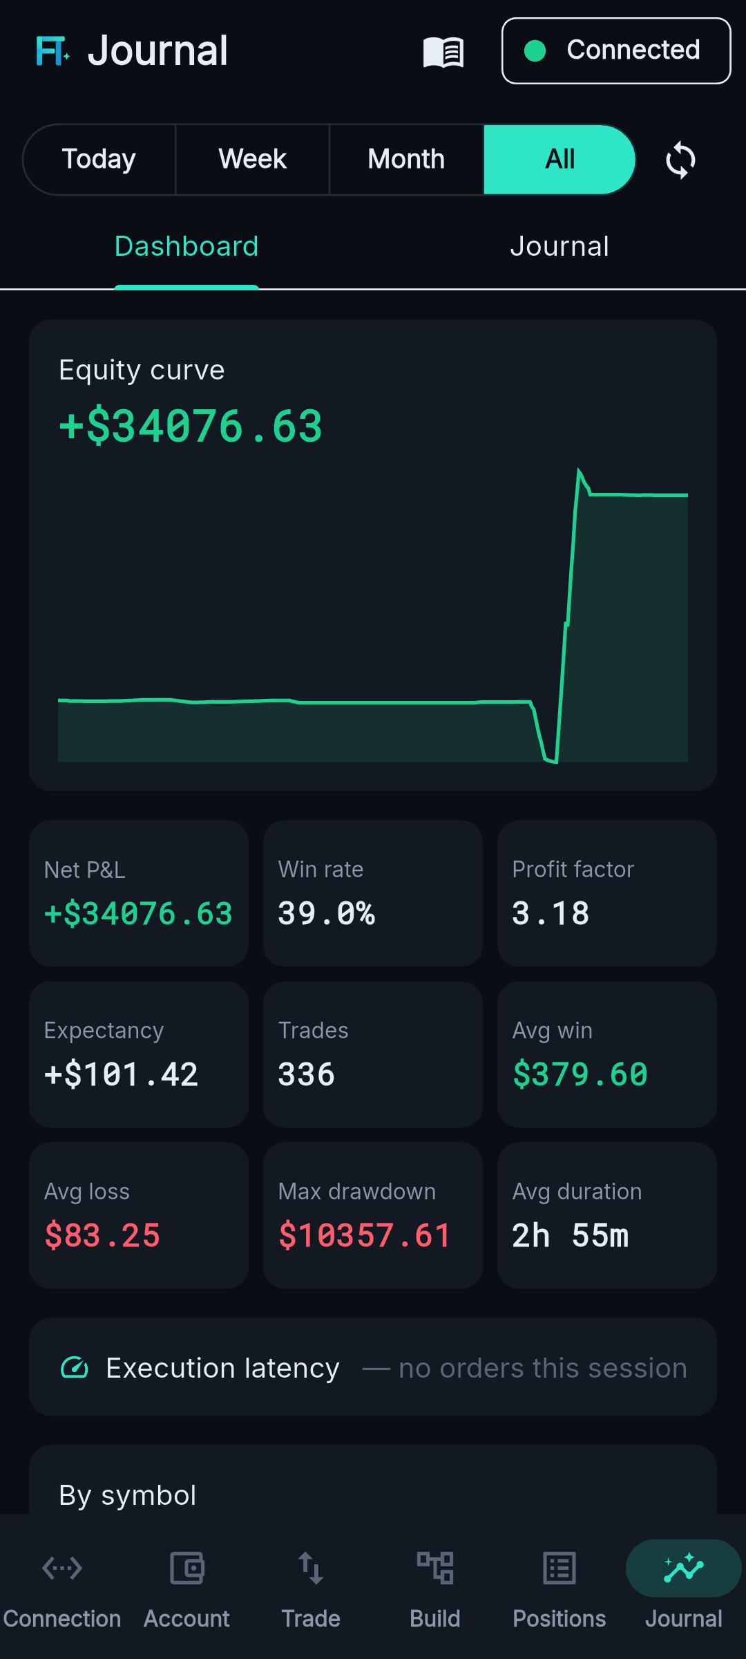Select the All time range
746x1659 pixels.
559,160
